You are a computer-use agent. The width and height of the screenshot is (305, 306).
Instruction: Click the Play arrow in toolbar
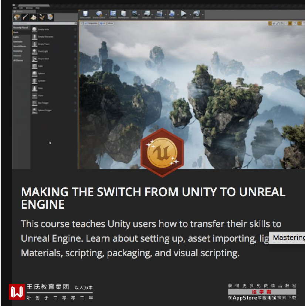coord(184,14)
